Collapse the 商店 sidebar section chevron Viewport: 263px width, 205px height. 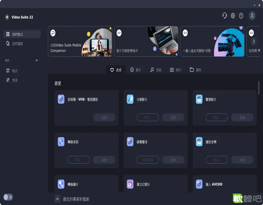coord(37,60)
